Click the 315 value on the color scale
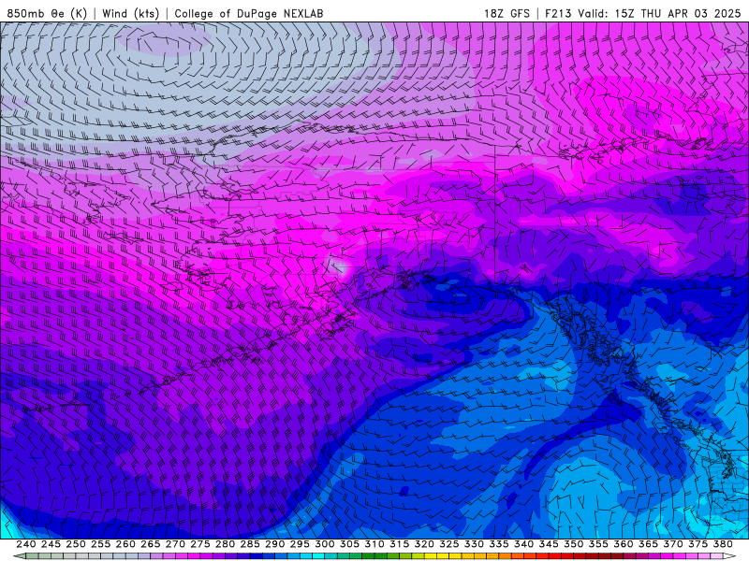This screenshot has width=749, height=561. tap(400, 544)
